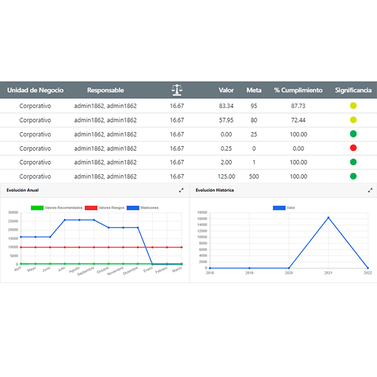Viewport: 377px width, 377px height.
Task: Click the green indicator in the Meta 1 row
Action: click(x=353, y=162)
